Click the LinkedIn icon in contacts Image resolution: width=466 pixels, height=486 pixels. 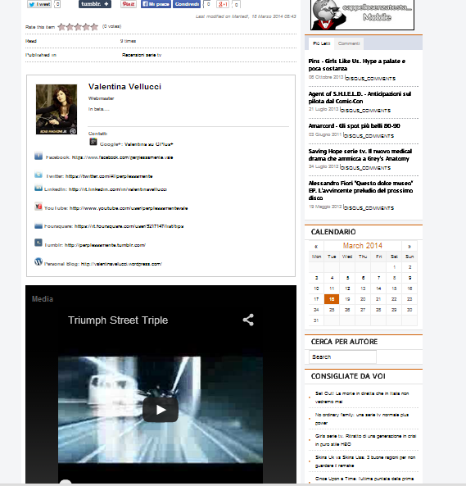click(38, 188)
